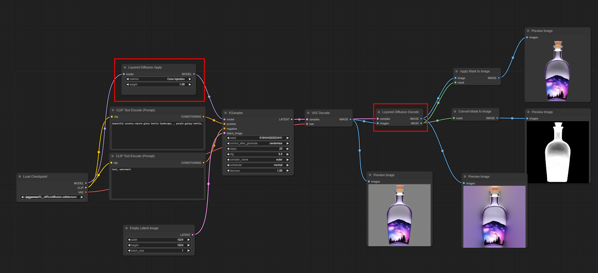598x273 pixels.
Task: Collapse the KSampler node via its title dot
Action: coord(226,113)
